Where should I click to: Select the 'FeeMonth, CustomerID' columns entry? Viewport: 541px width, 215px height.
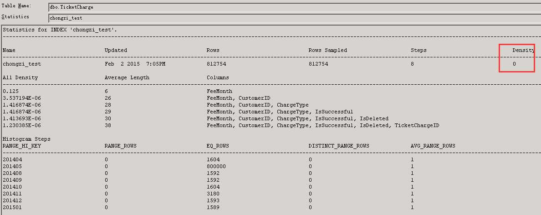coord(238,98)
